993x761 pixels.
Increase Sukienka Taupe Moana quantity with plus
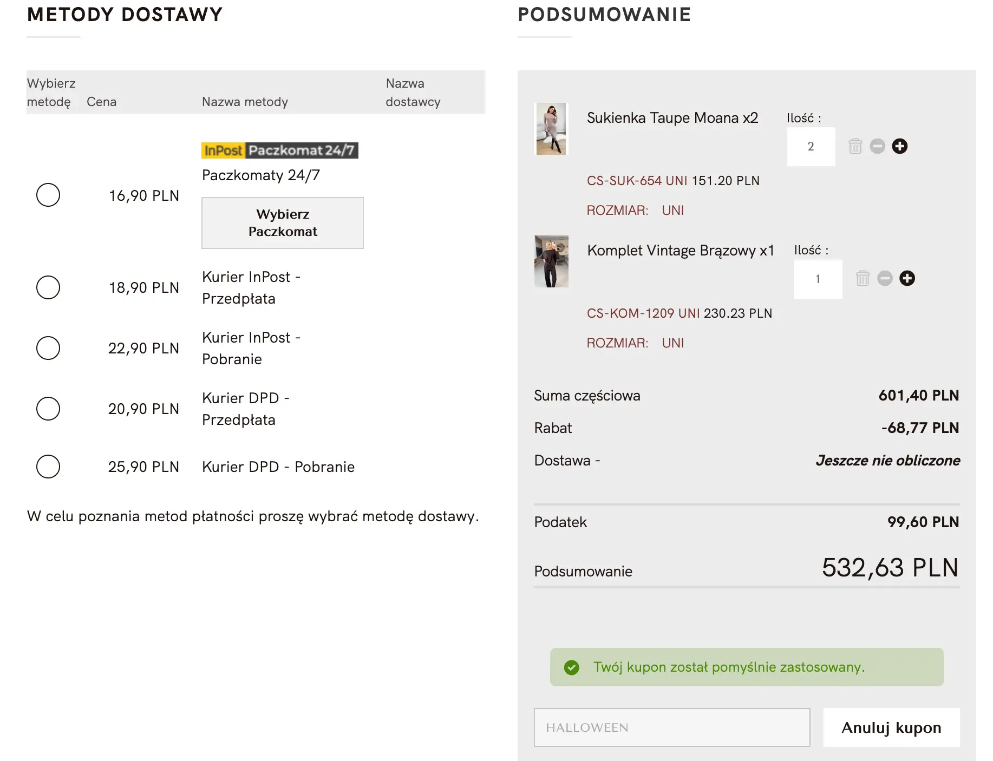coord(900,146)
